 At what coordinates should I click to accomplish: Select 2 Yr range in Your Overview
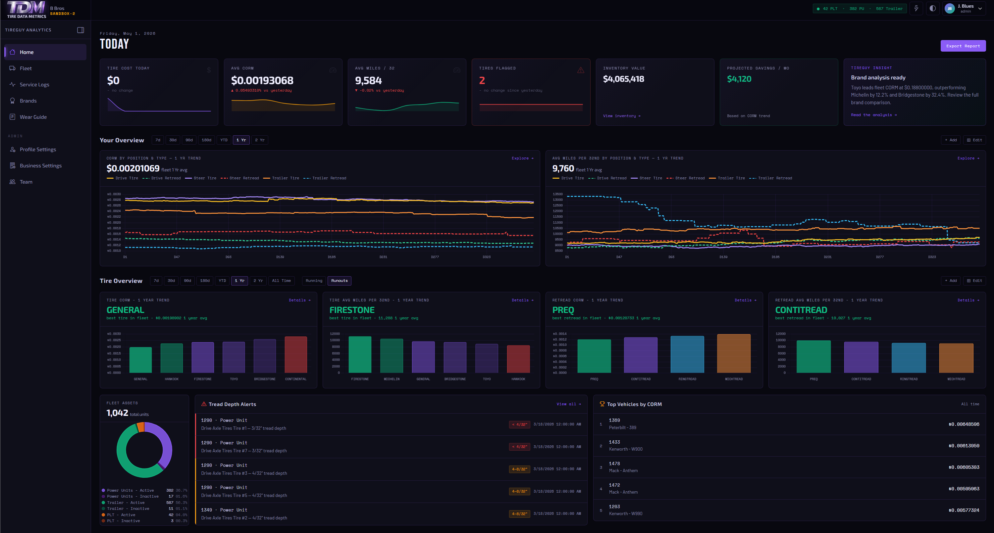click(x=260, y=140)
